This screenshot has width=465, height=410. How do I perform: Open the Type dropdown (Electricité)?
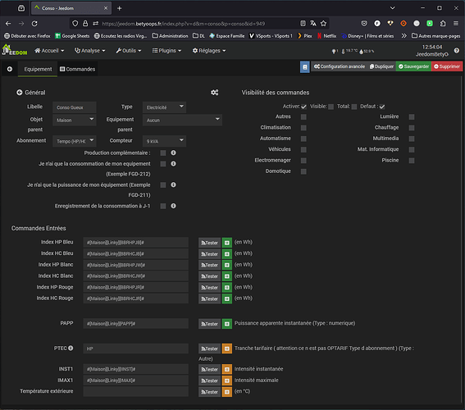[x=164, y=107]
